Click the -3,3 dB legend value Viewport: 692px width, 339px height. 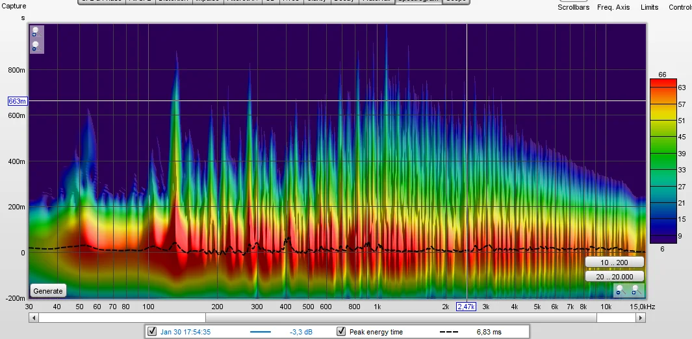301,332
